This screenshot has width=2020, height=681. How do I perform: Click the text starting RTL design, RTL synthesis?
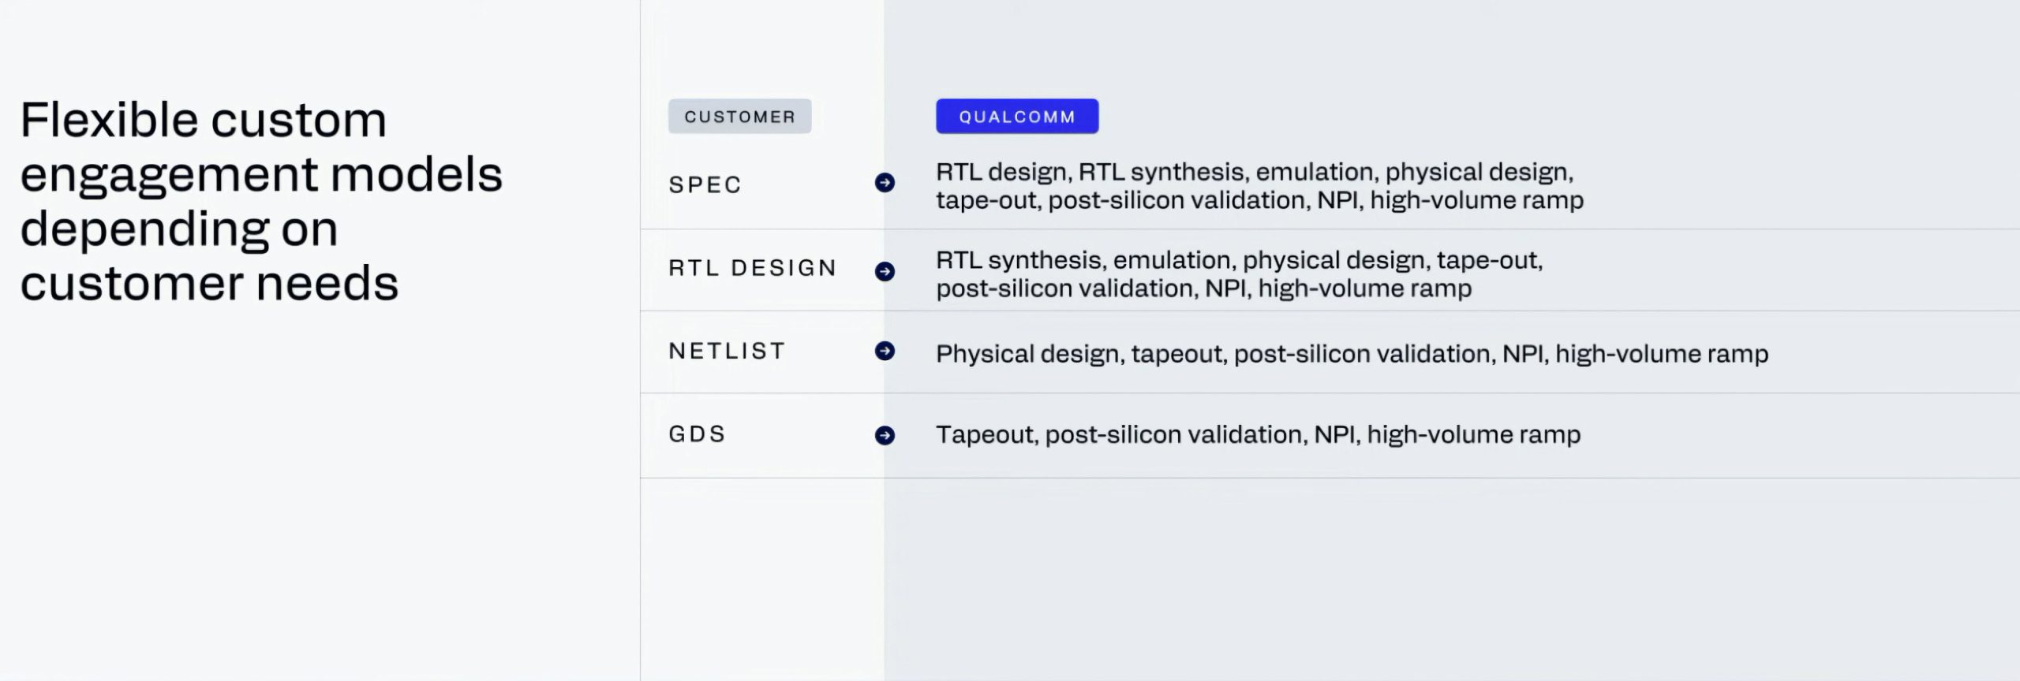coord(1255,172)
